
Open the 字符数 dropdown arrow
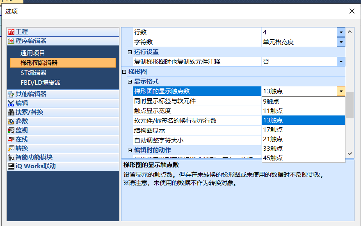pyautogui.click(x=341, y=42)
